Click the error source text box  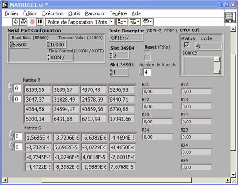pyautogui.click(x=199, y=65)
